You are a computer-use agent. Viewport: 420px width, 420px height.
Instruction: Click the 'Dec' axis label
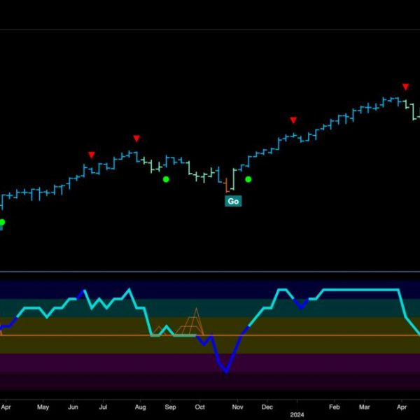pos(267,407)
